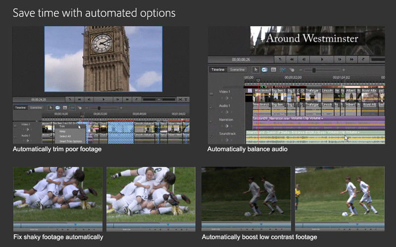Toggle the Narration track icon

[211, 122]
